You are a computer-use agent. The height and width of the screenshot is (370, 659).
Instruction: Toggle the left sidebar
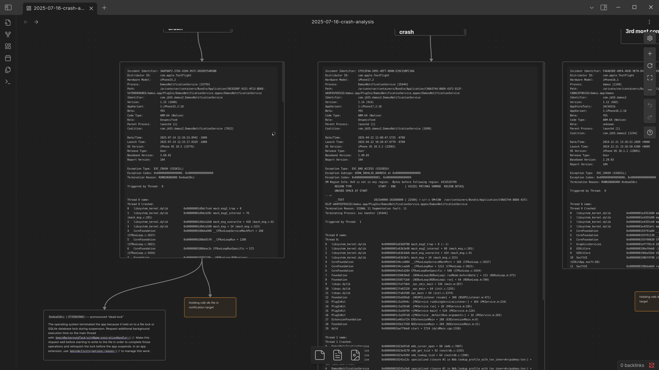coord(8,7)
